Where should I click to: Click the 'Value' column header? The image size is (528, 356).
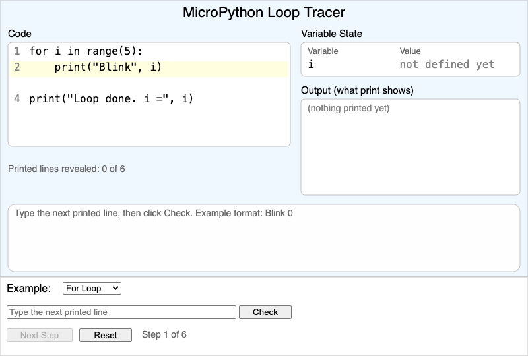click(x=410, y=51)
